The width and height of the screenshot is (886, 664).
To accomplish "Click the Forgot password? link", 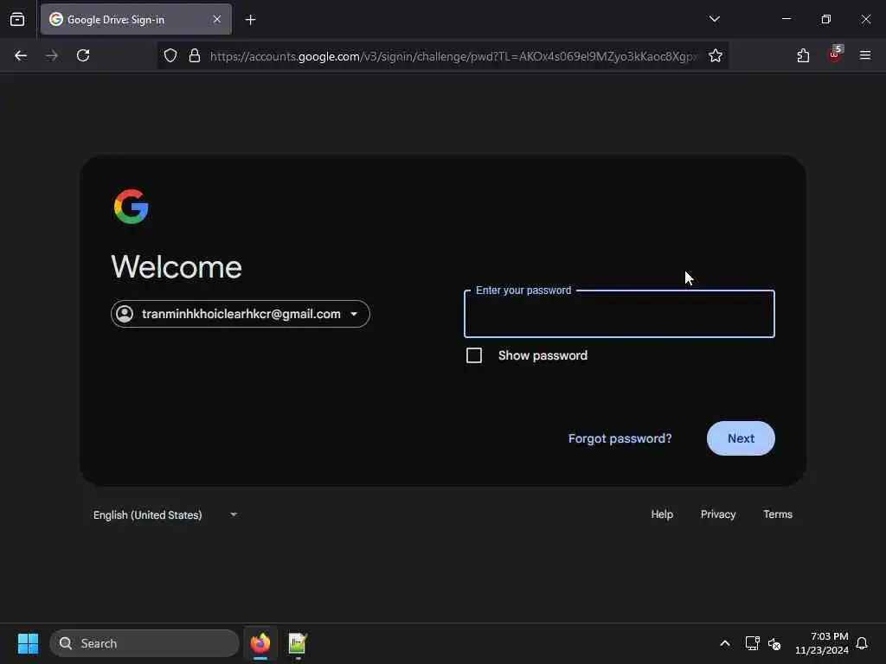I will (620, 438).
